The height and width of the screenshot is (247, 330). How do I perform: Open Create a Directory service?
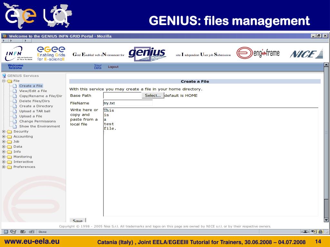point(36,106)
